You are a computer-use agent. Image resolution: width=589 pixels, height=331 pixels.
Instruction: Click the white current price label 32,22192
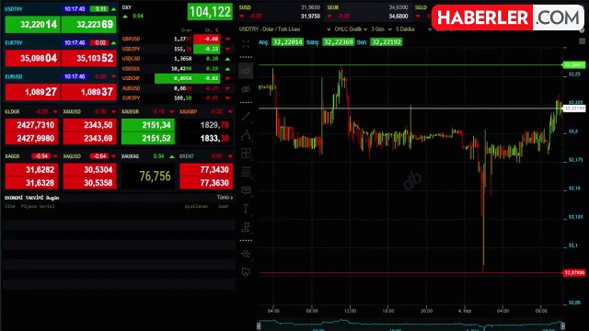(x=573, y=108)
